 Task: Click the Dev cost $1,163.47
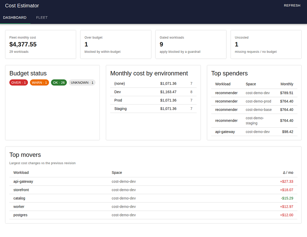click(x=168, y=92)
